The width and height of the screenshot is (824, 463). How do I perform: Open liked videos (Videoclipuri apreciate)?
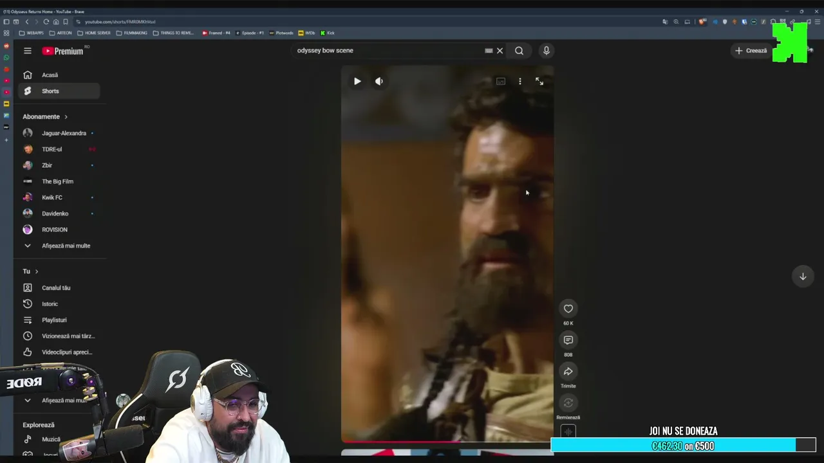(x=59, y=352)
